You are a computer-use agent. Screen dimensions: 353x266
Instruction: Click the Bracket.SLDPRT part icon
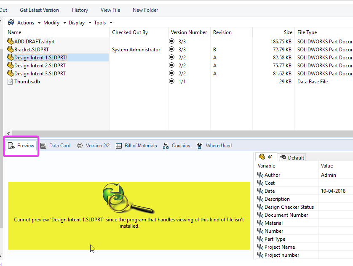coord(11,49)
